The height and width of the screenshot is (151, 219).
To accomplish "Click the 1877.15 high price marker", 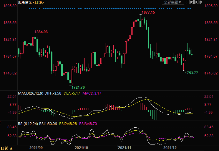I will [148, 13].
